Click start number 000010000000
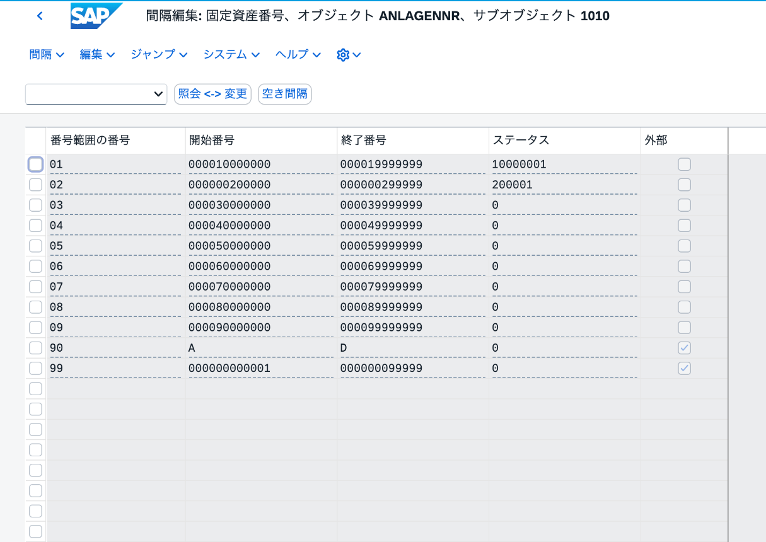This screenshot has height=542, width=766. [261, 164]
